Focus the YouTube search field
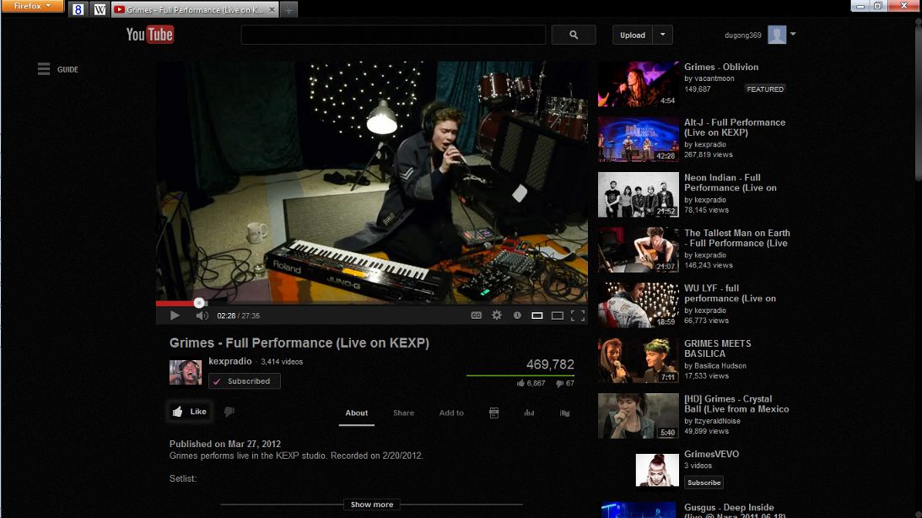The height and width of the screenshot is (518, 922). point(393,35)
